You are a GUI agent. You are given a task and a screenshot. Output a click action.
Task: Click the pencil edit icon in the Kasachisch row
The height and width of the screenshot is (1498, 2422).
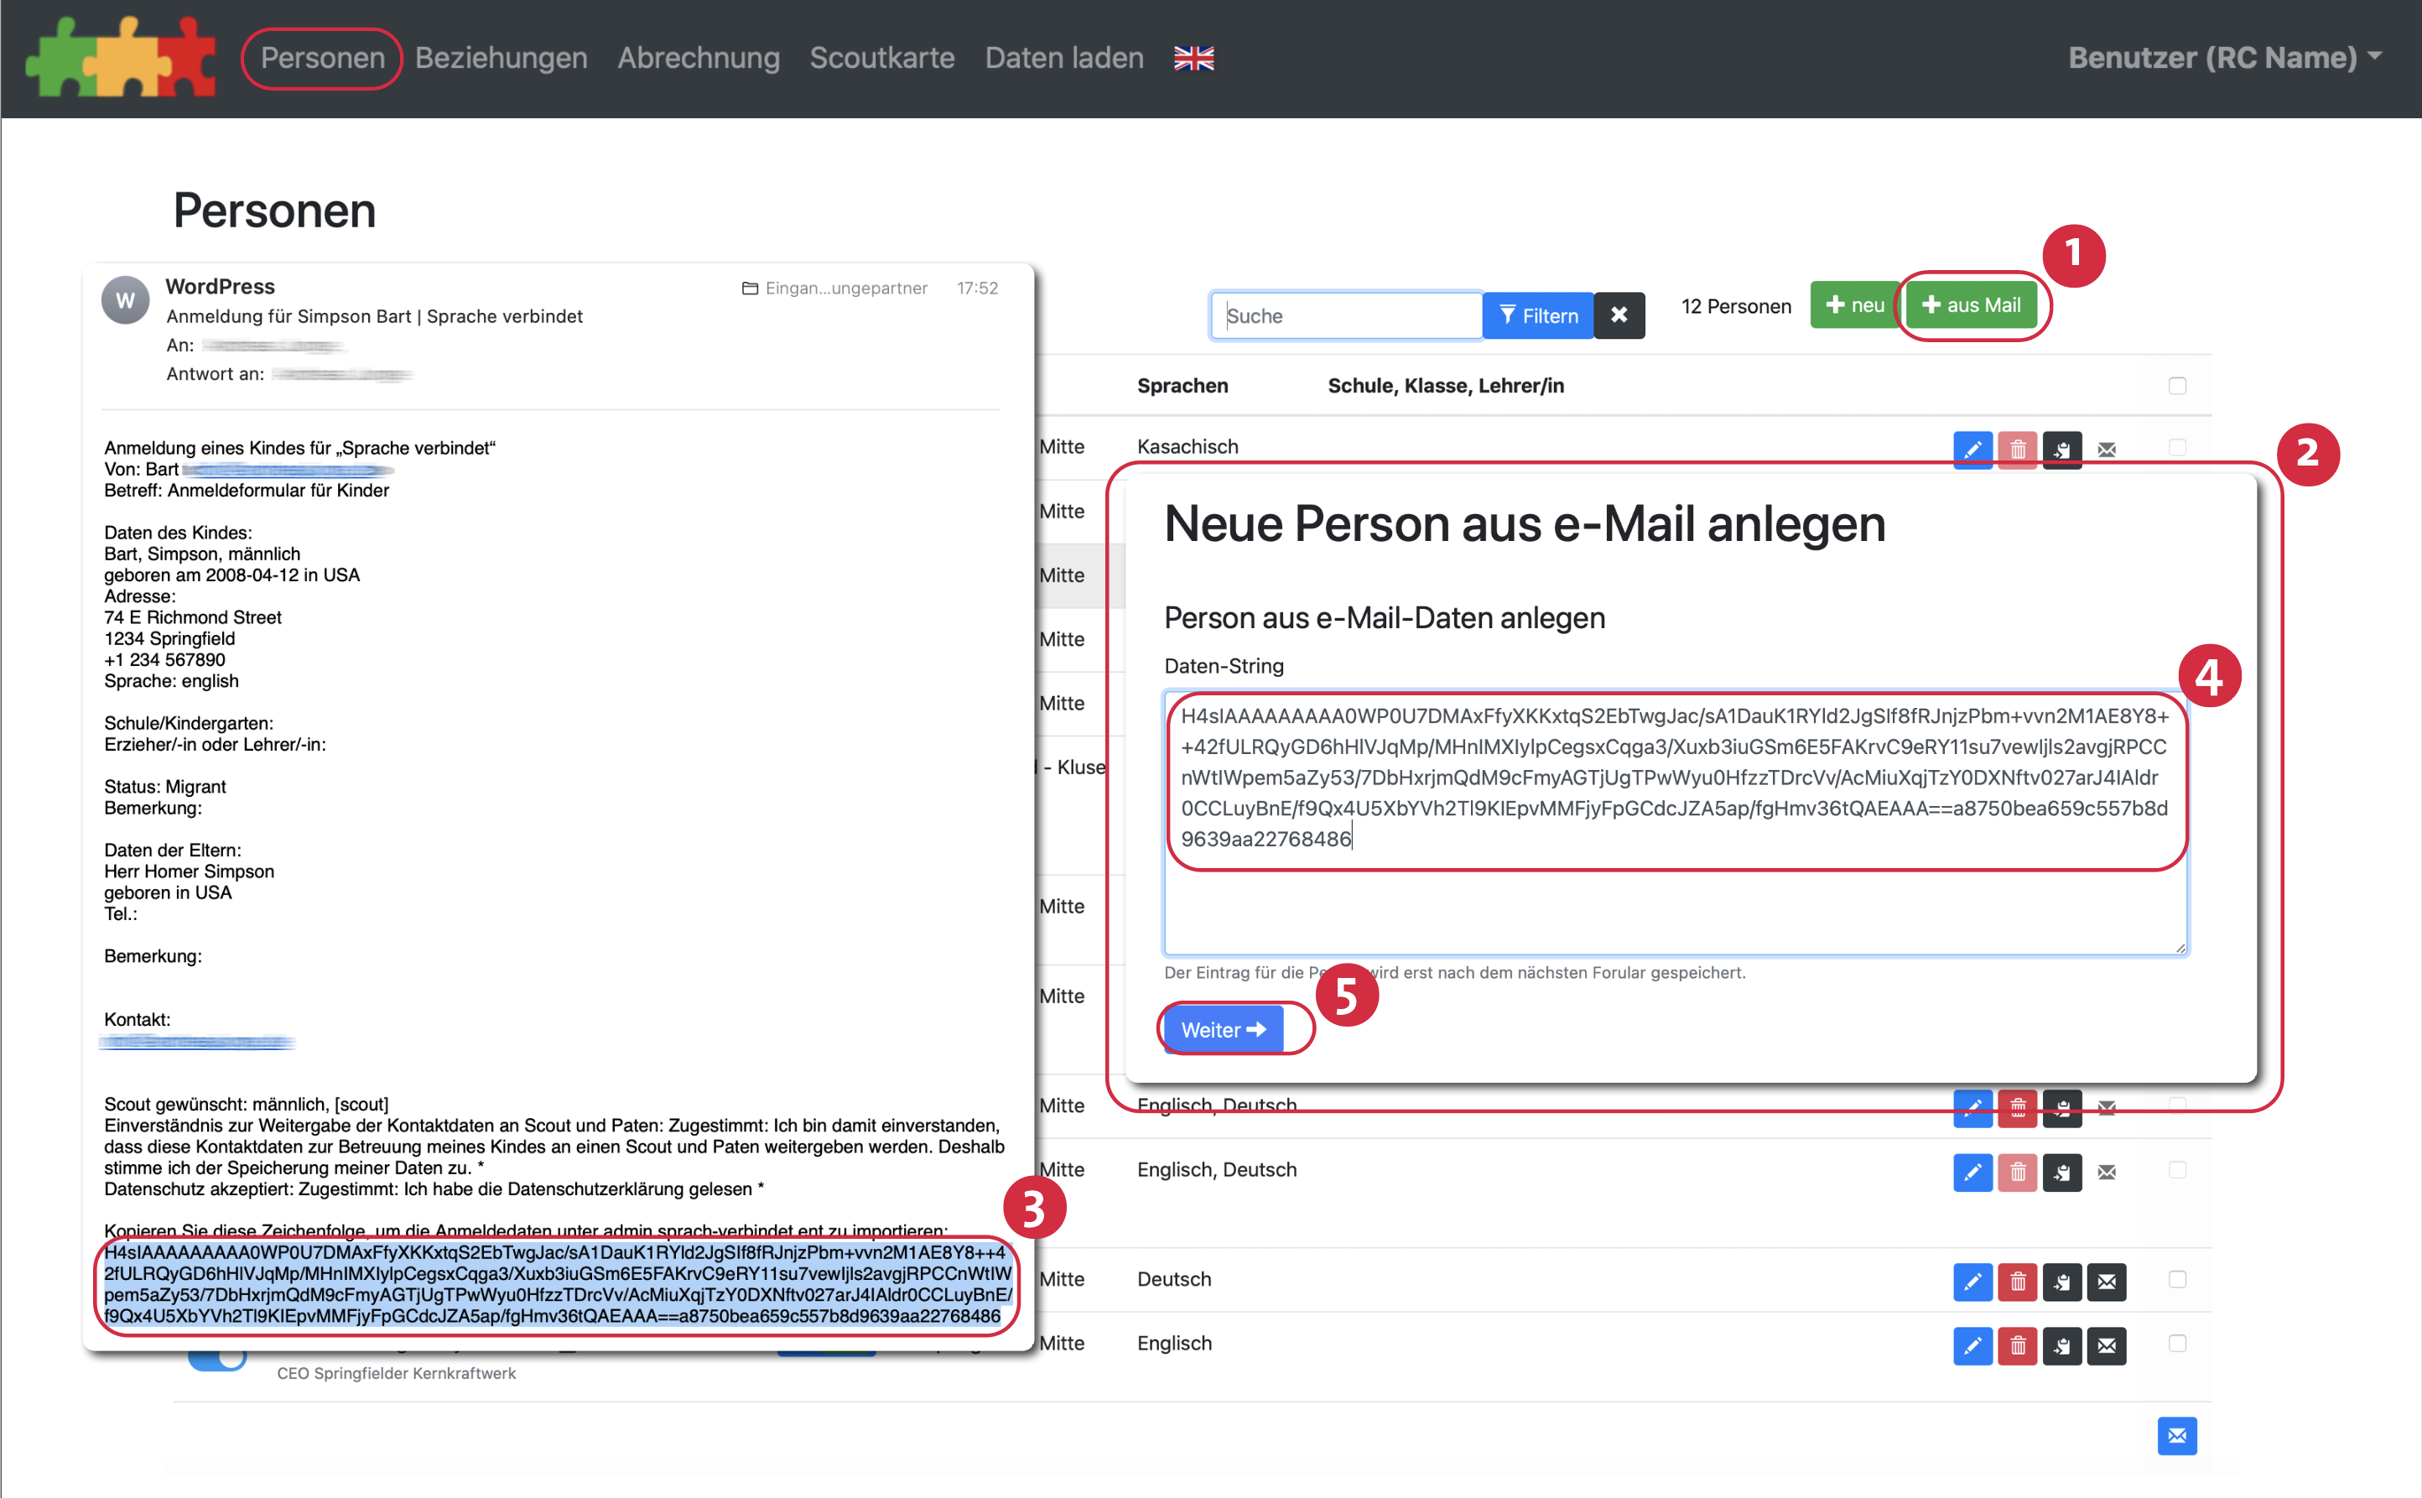(x=1972, y=449)
